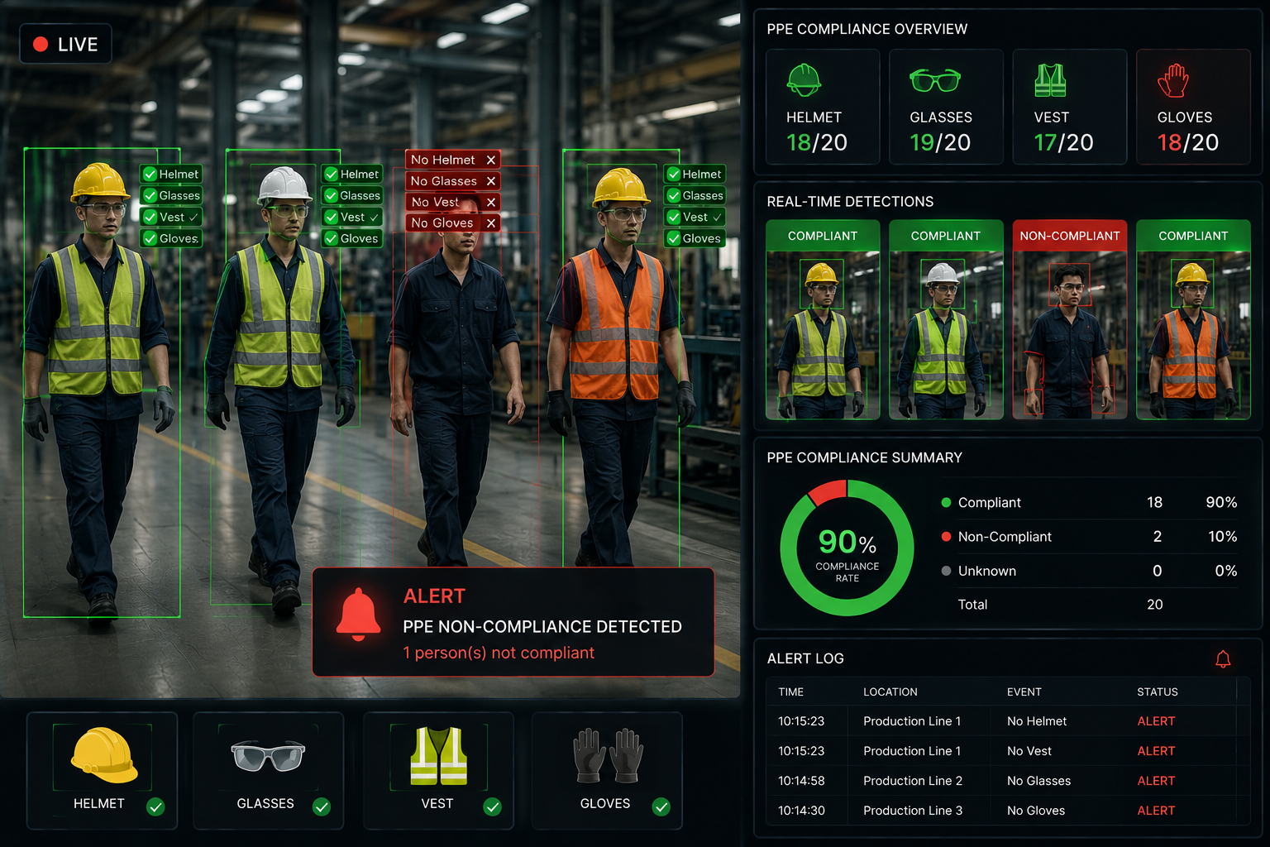Sort alert log by LOCATION column

click(x=890, y=691)
